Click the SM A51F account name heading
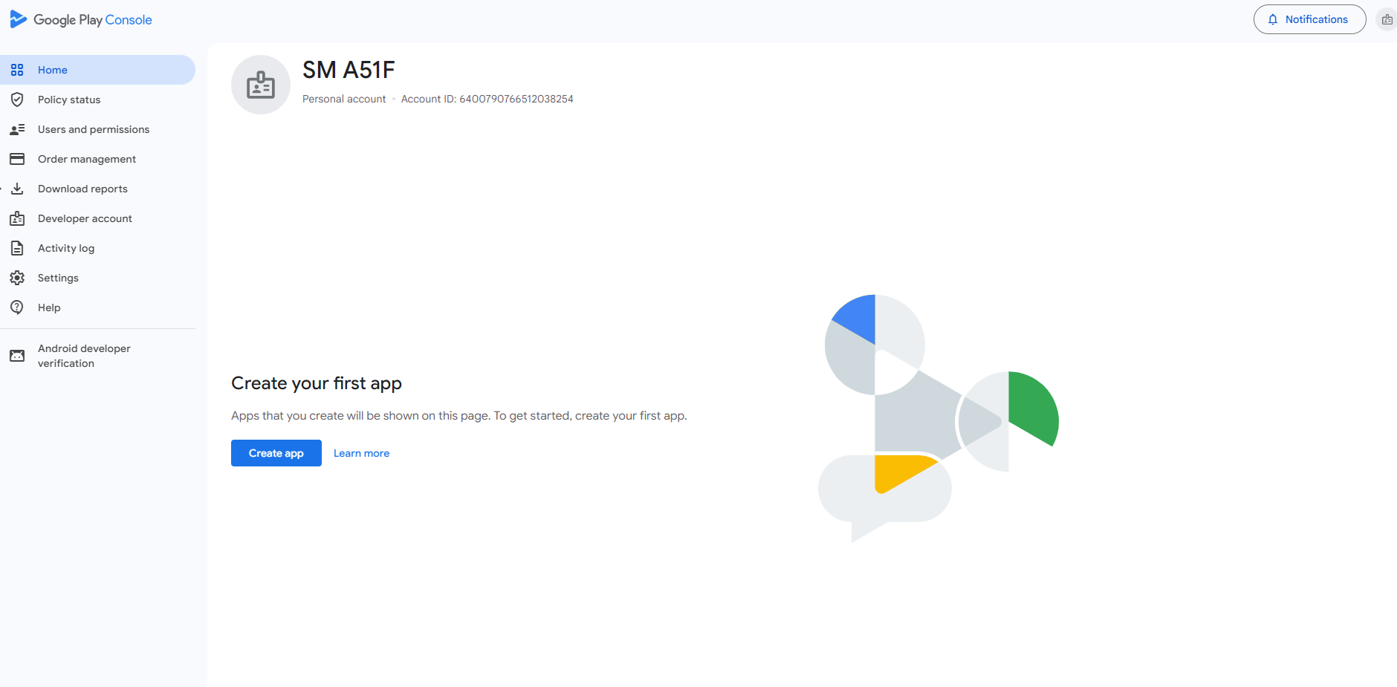 [x=349, y=70]
